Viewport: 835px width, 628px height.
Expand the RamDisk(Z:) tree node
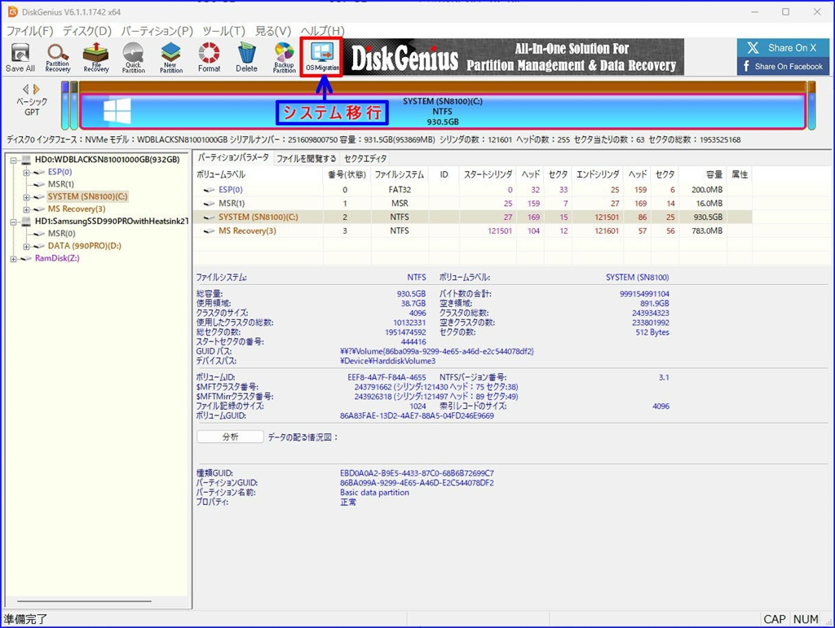tap(15, 258)
